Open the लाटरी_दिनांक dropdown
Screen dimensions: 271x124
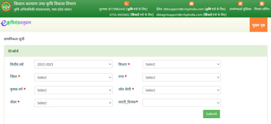point(182,103)
